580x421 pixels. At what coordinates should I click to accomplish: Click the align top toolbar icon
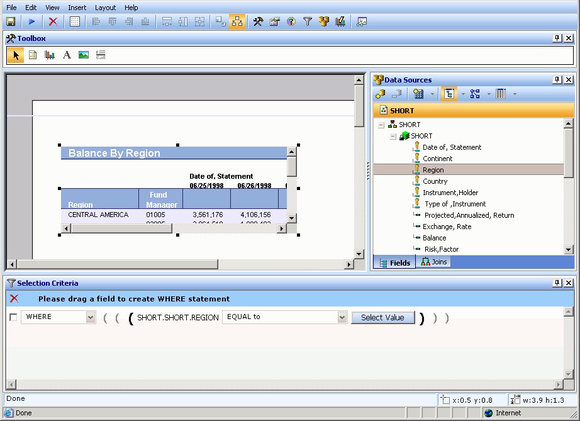(x=113, y=22)
